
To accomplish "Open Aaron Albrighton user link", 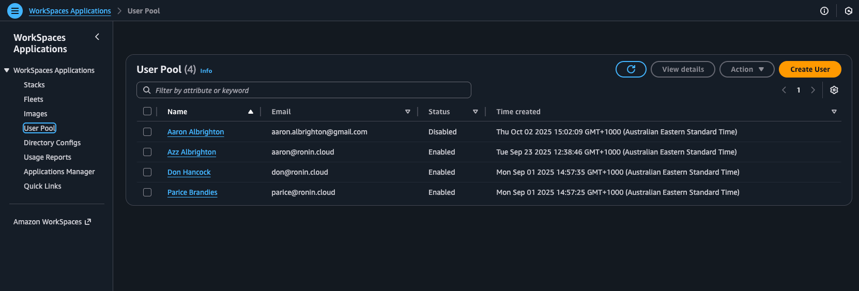I will [195, 132].
